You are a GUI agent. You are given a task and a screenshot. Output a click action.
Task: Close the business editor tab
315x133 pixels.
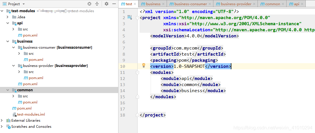[x=163, y=4]
